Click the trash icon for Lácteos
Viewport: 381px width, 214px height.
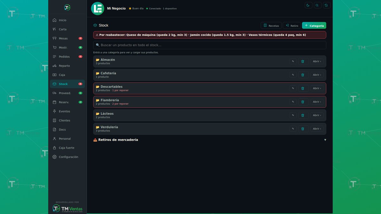pos(303,115)
